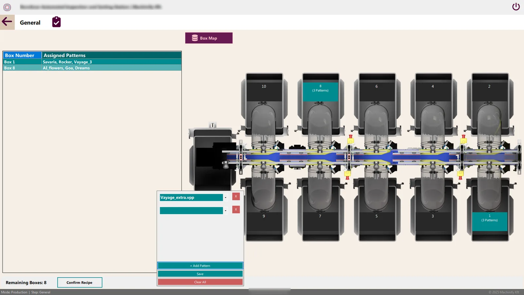
Task: Select box 10 on the machine map
Action: (x=264, y=91)
